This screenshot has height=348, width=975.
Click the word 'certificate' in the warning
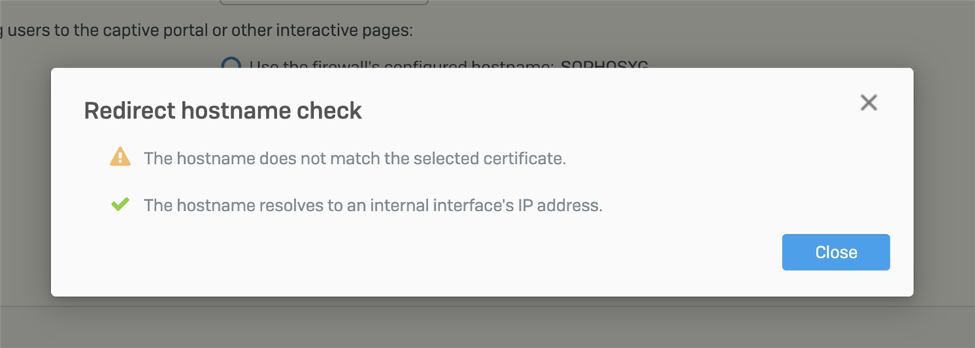(525, 159)
